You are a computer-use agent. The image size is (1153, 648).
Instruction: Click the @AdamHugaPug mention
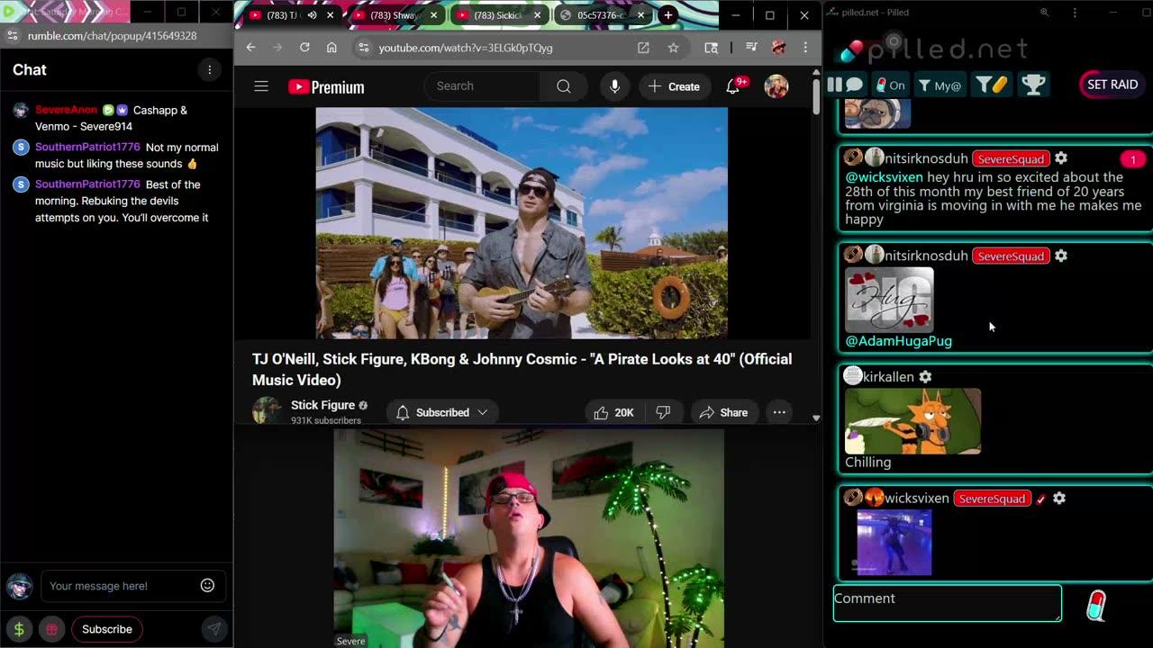(898, 341)
